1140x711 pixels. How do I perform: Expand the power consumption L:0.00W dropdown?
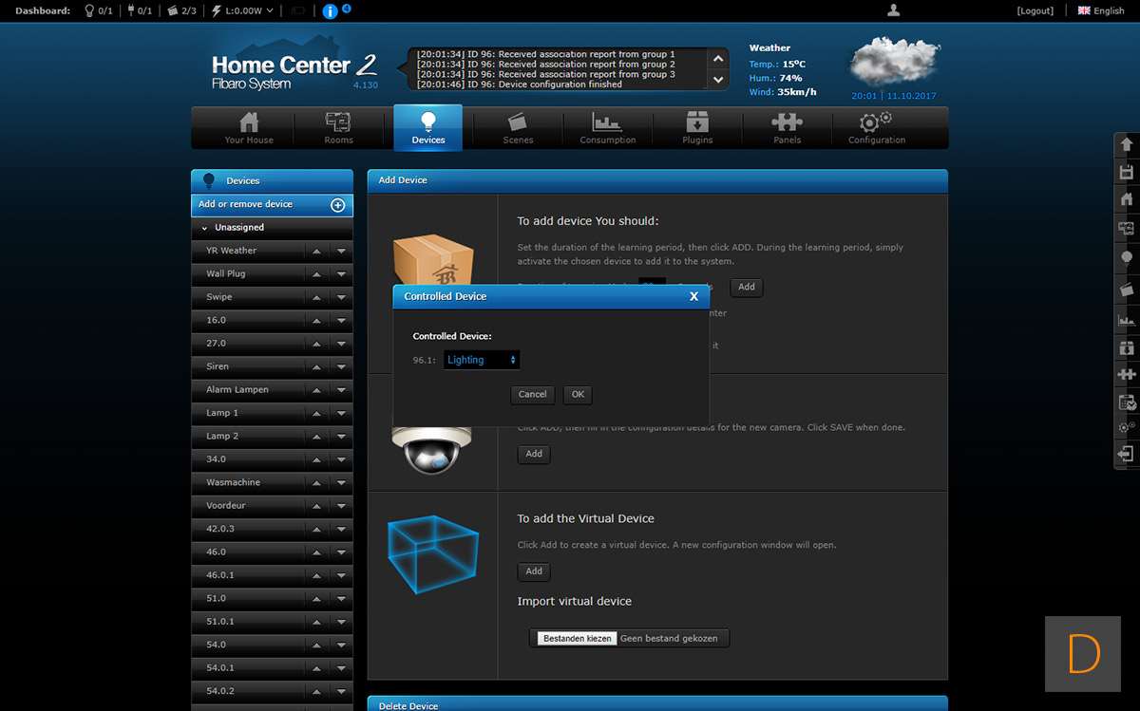(243, 10)
